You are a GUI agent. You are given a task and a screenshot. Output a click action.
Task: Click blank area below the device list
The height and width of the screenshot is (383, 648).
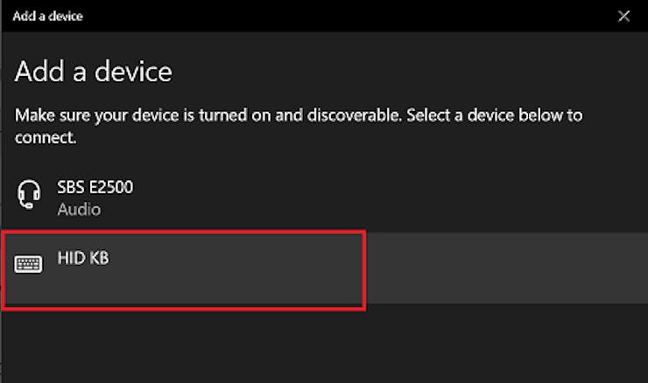click(324, 345)
